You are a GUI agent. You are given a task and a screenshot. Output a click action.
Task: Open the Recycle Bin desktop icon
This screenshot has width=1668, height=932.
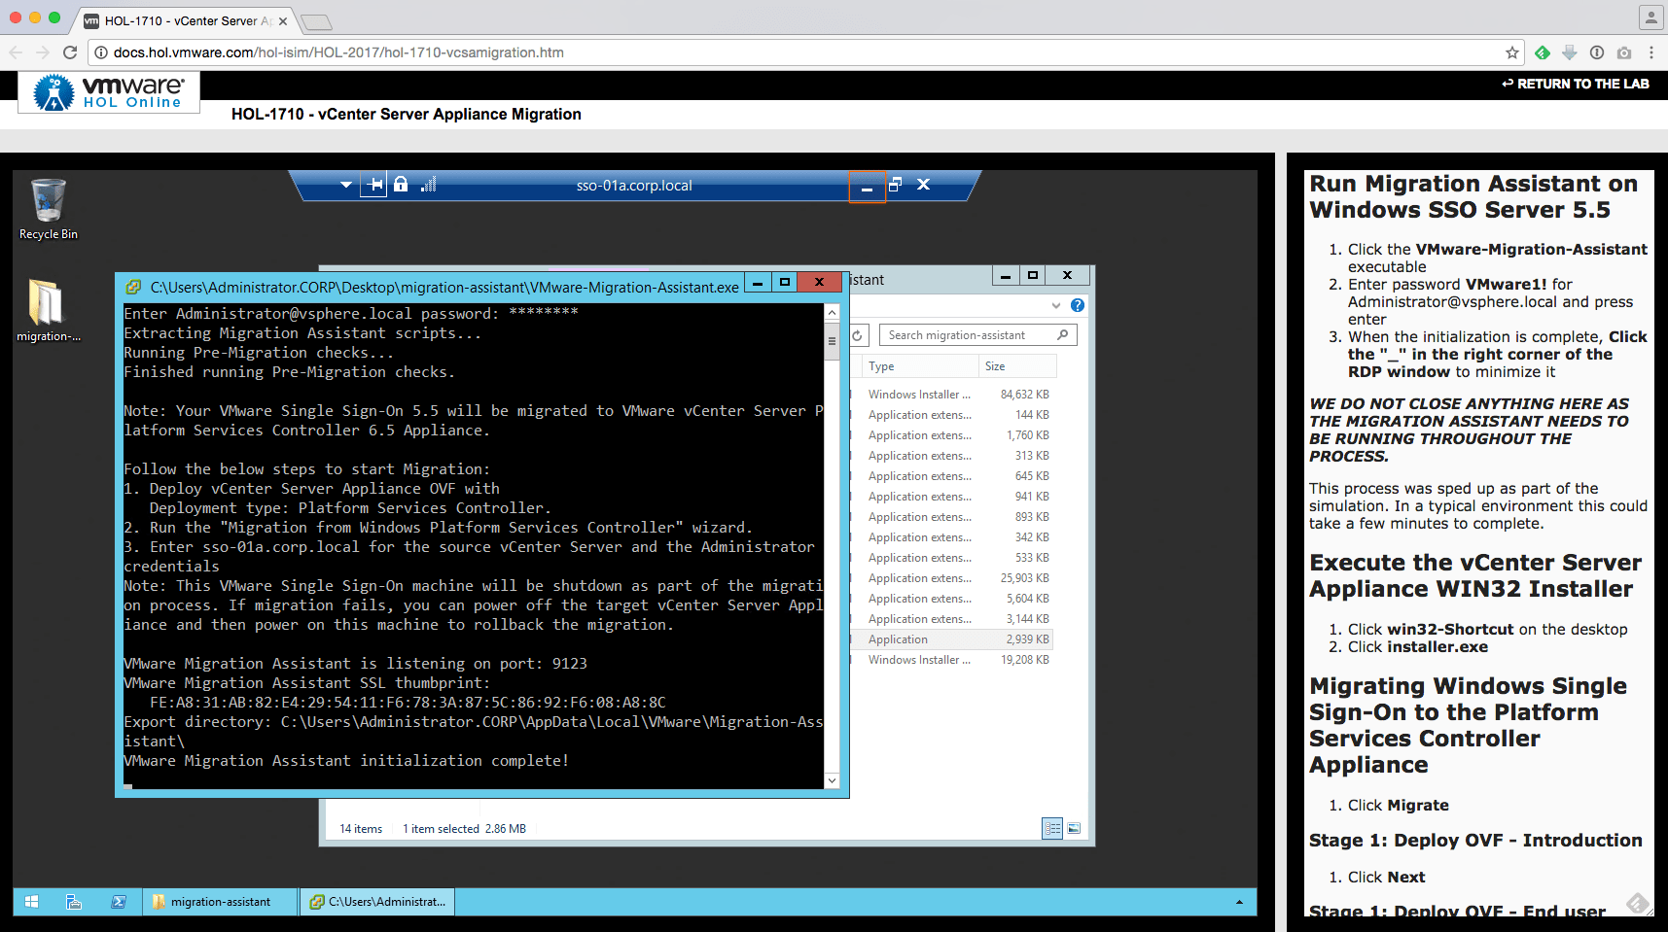pyautogui.click(x=48, y=209)
